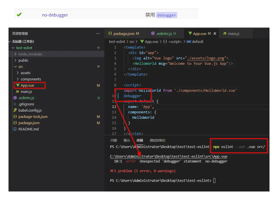Open the App.vue path link in terminal

click(x=169, y=157)
